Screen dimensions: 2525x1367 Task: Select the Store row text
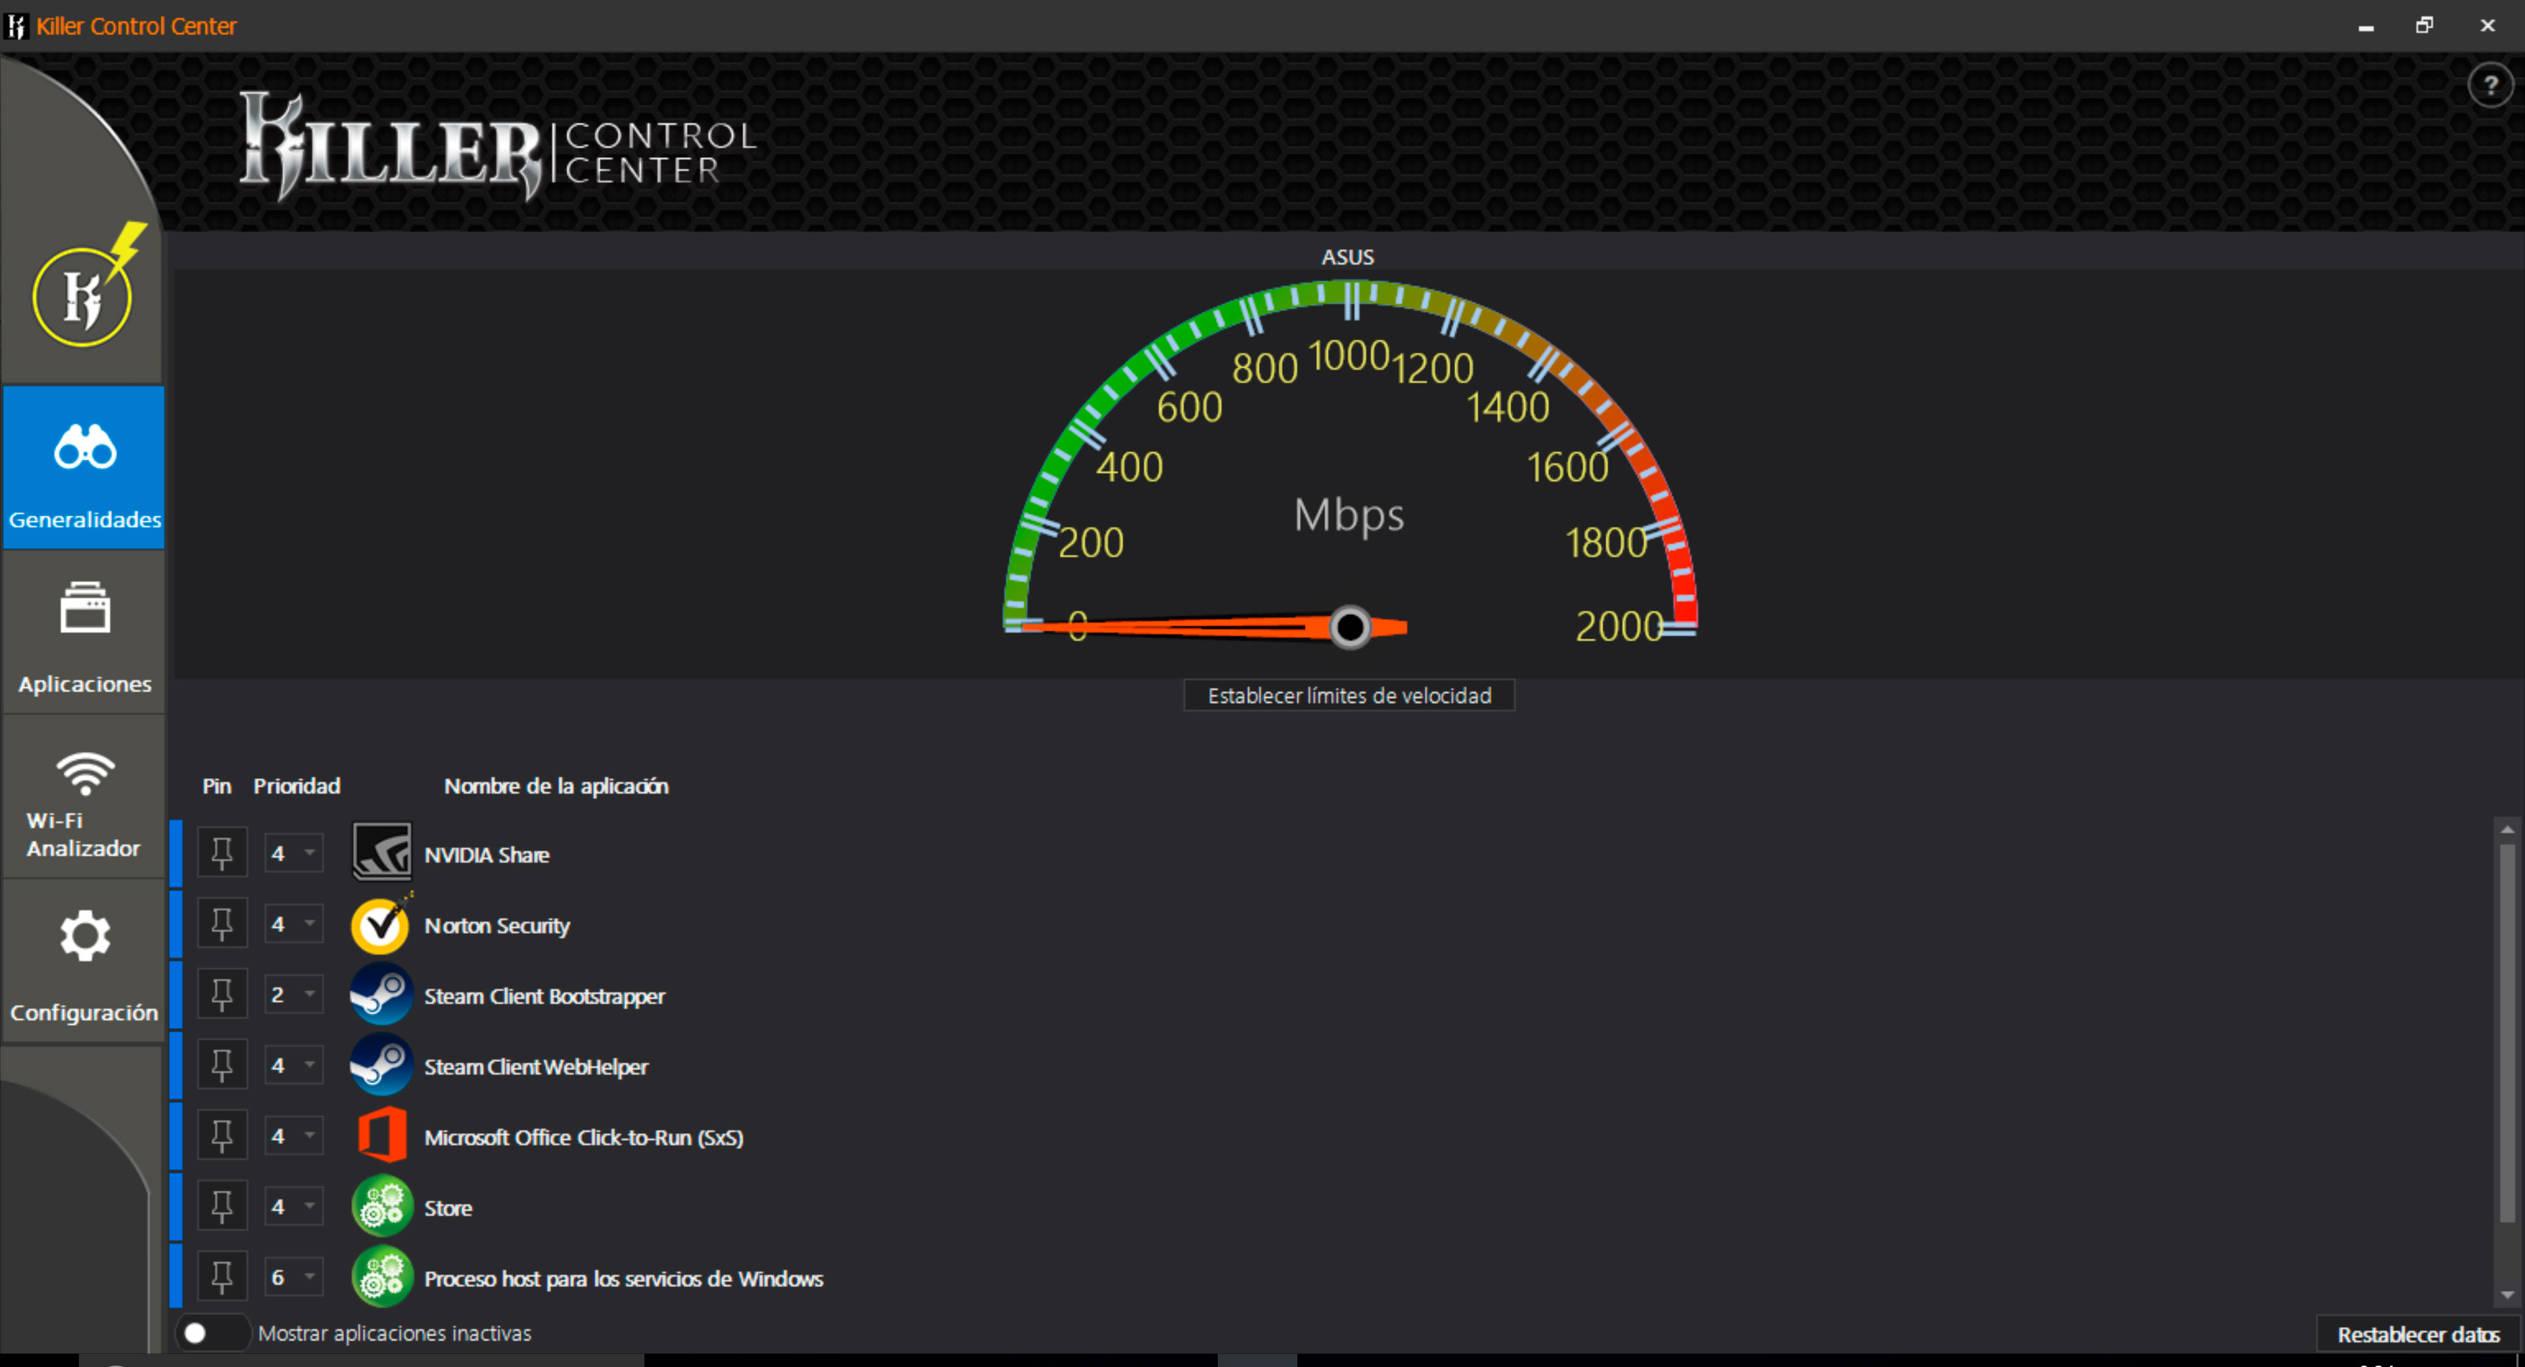(x=448, y=1207)
